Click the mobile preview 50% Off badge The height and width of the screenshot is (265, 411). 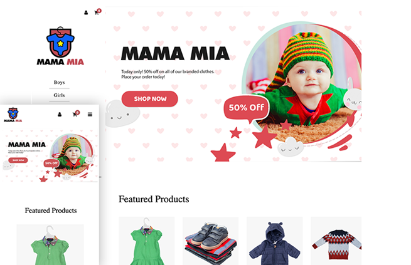point(51,164)
